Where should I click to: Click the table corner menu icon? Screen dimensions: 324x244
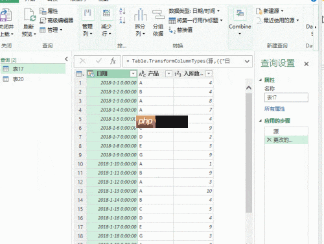(80, 74)
